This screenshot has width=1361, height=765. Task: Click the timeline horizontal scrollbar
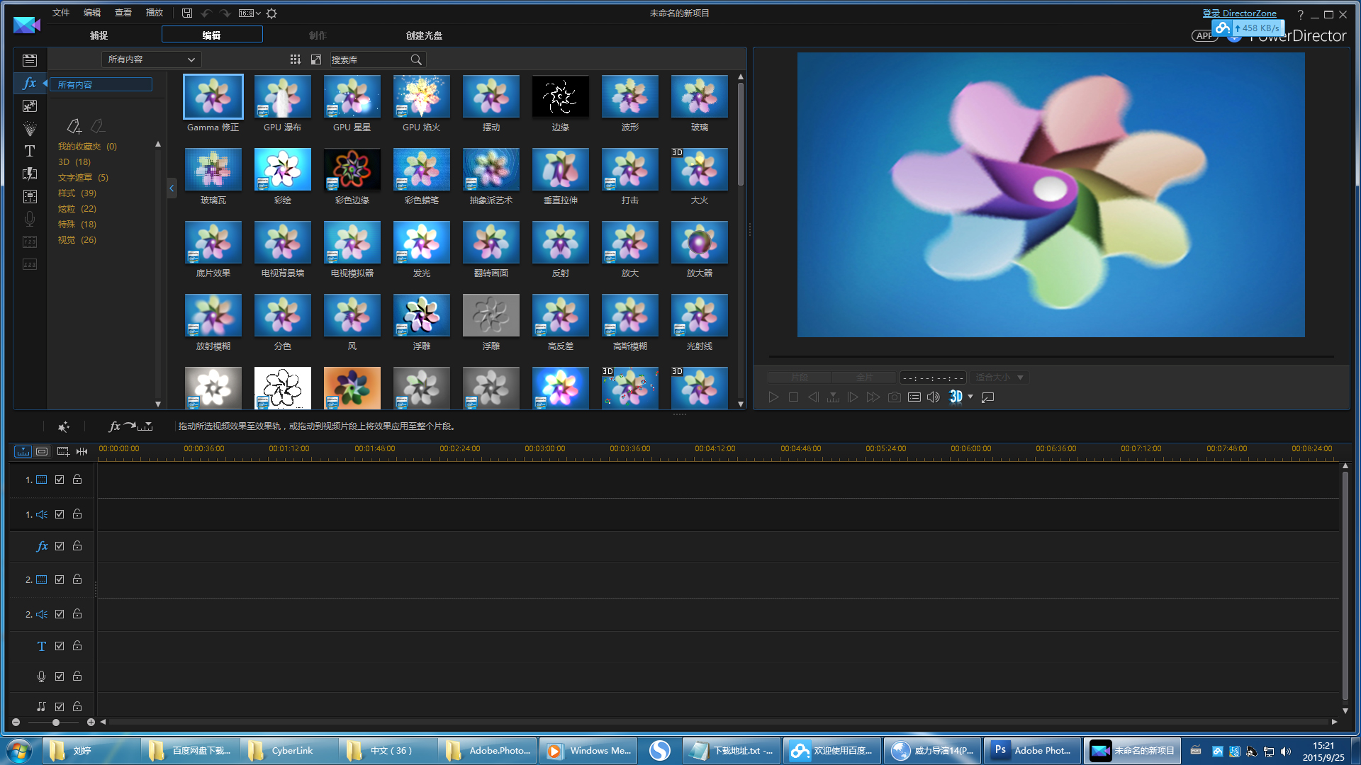[718, 722]
